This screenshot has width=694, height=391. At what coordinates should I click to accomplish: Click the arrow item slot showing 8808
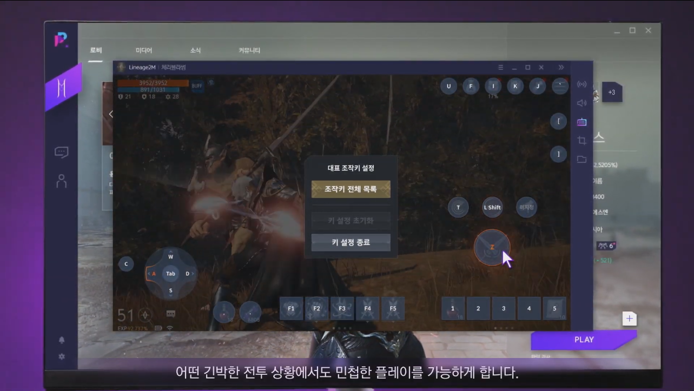(250, 312)
